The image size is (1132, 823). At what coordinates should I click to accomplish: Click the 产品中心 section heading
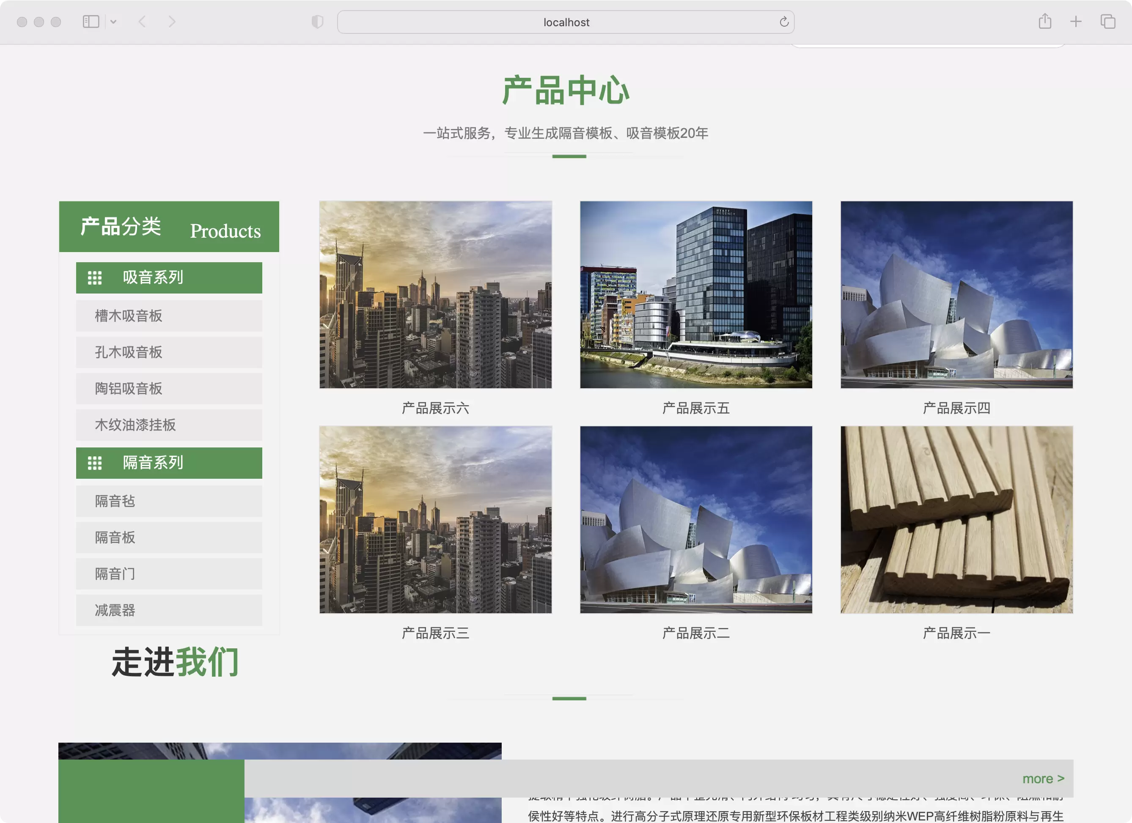[x=566, y=91]
